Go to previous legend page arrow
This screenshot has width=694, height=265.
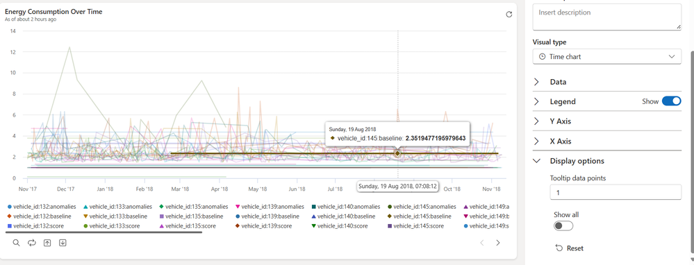point(482,243)
